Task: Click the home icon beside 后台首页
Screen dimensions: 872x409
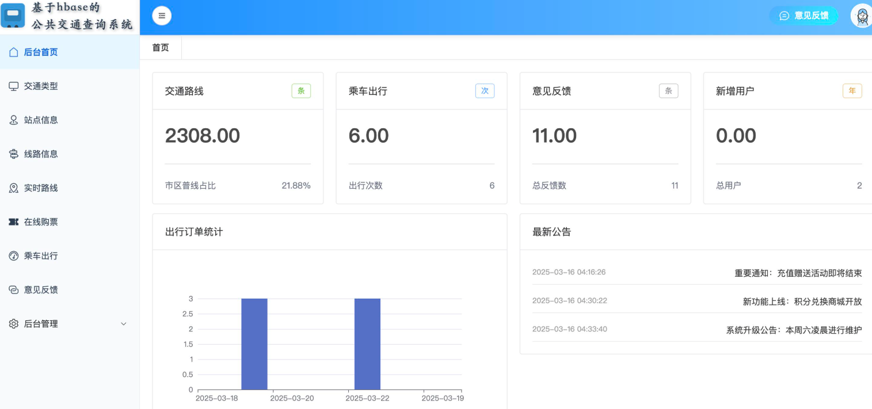Action: [14, 52]
